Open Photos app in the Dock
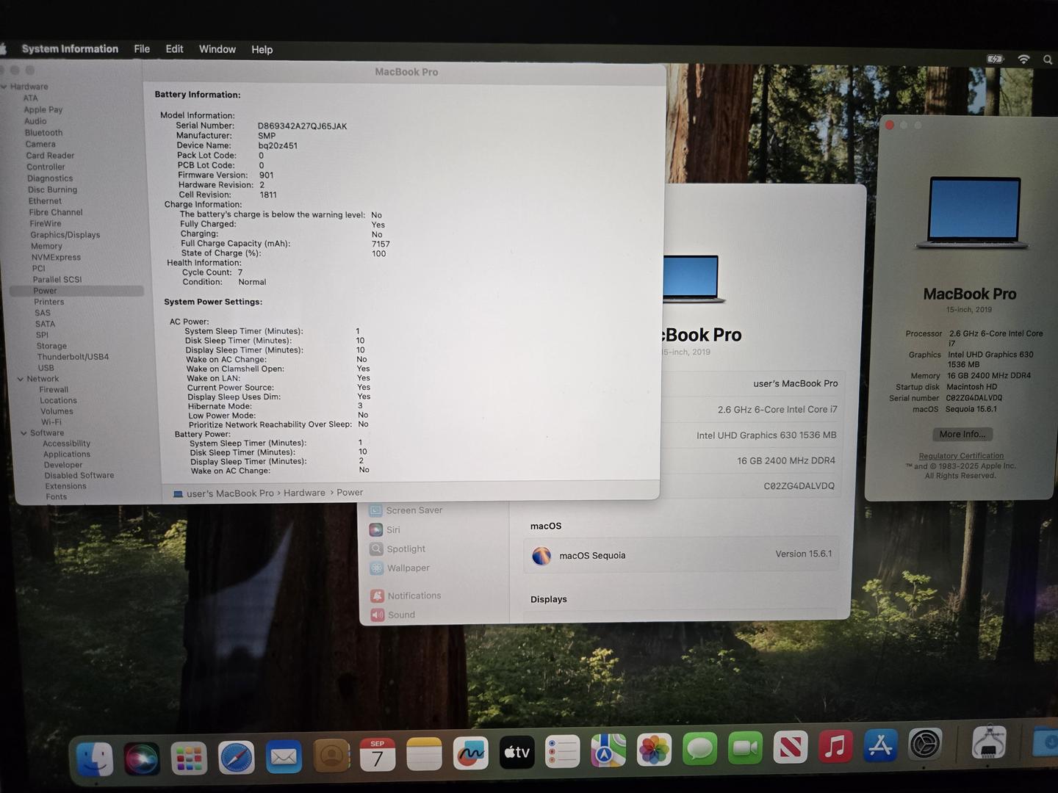The image size is (1058, 793). tap(654, 750)
